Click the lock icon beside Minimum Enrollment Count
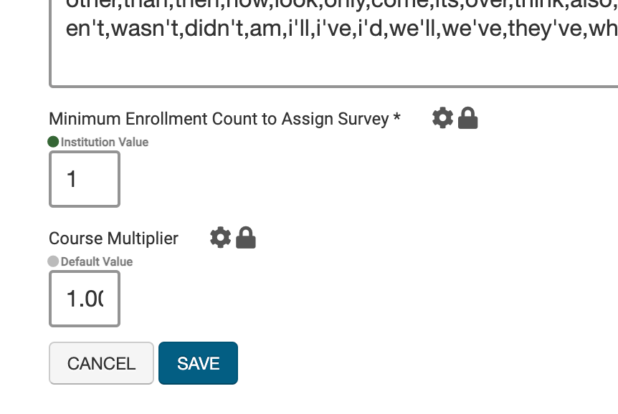This screenshot has height=414, width=618. (467, 117)
